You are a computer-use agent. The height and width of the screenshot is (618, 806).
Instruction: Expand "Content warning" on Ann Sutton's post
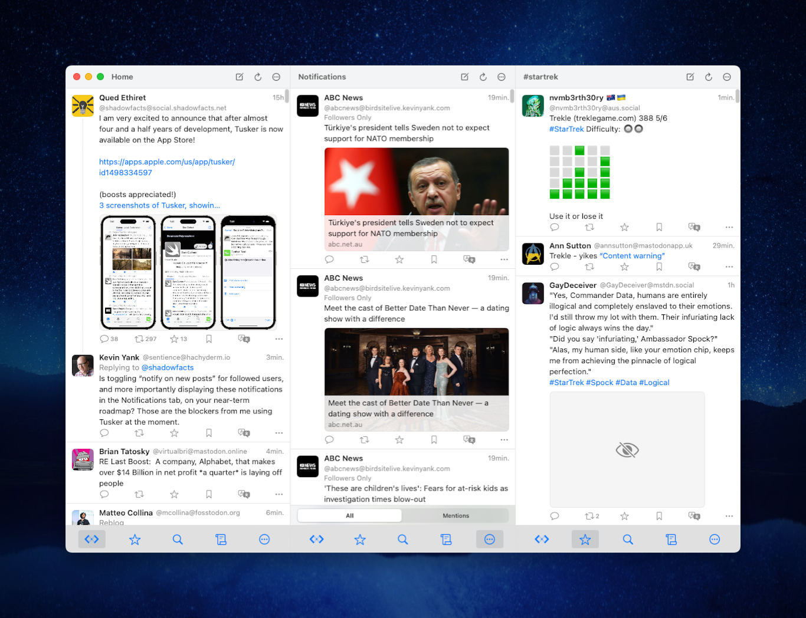(x=632, y=256)
